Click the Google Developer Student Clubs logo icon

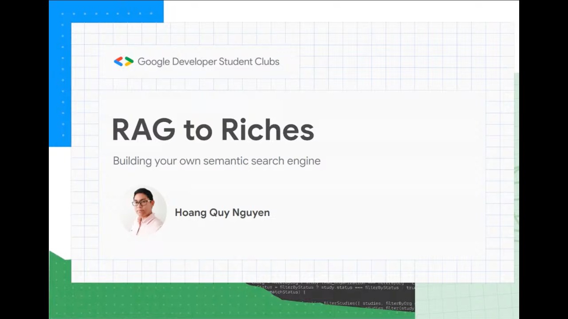pyautogui.click(x=123, y=62)
